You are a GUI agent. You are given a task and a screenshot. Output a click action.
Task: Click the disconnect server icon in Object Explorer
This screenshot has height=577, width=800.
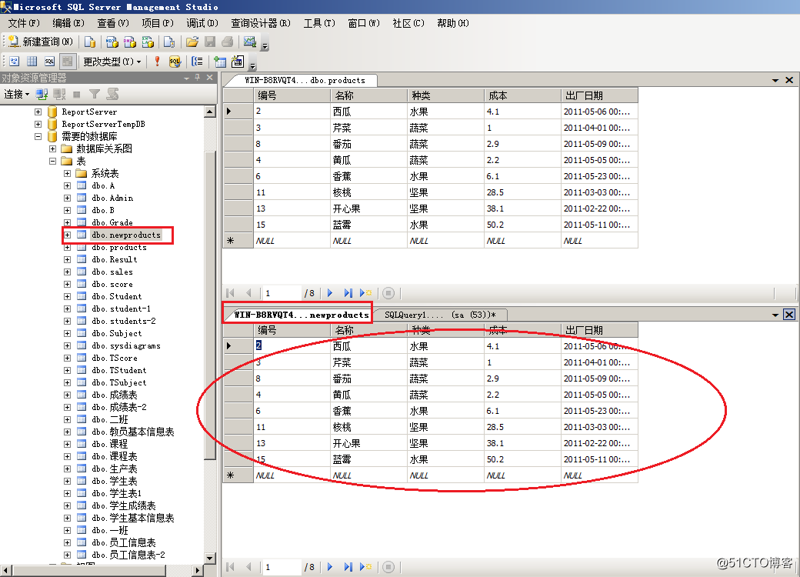(x=60, y=95)
